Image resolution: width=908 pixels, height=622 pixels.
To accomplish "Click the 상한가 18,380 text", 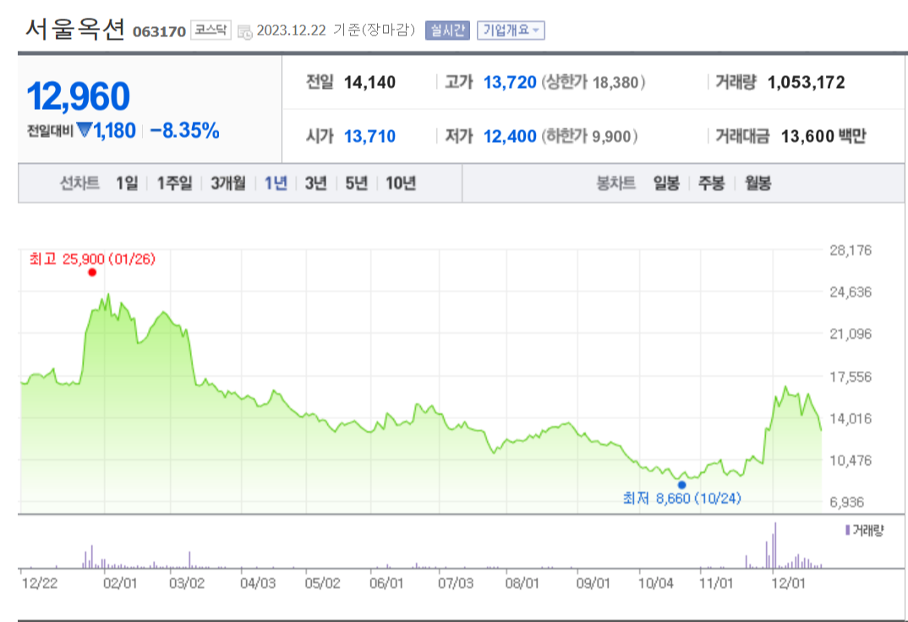I will 593,82.
